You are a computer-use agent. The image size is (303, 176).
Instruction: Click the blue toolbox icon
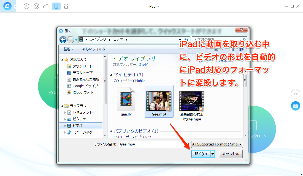tap(296, 106)
